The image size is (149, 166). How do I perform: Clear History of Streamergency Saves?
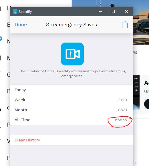tap(27, 140)
